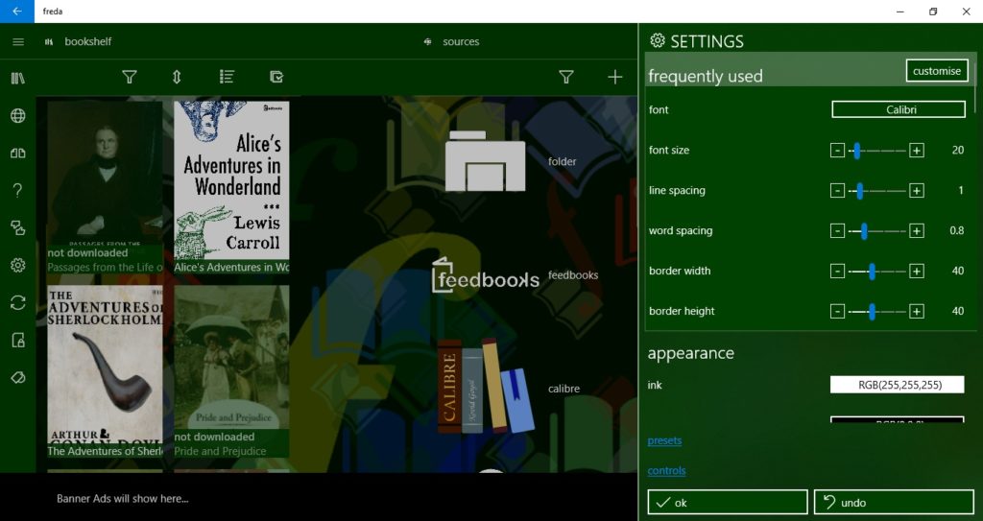Image resolution: width=983 pixels, height=521 pixels.
Task: Open ink color RGB(255,255,255) picker
Action: tap(898, 385)
